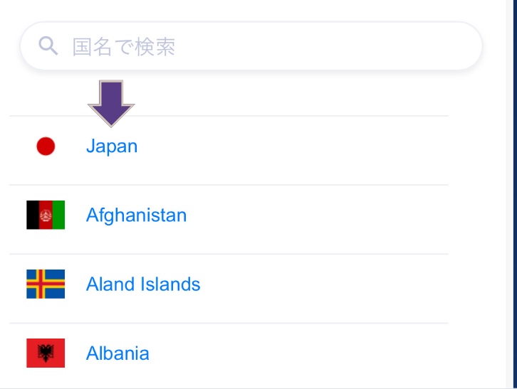
Task: Choose Afghanistan from the country list
Action: click(136, 215)
